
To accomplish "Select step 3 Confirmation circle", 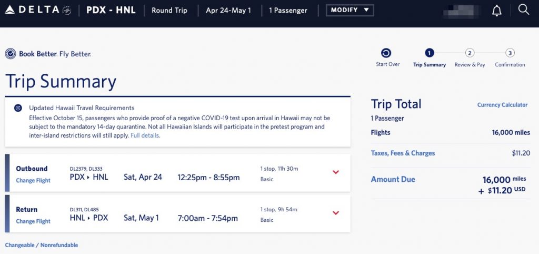I will click(510, 53).
